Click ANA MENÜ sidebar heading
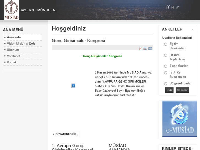The image size is (200, 150). point(13,30)
